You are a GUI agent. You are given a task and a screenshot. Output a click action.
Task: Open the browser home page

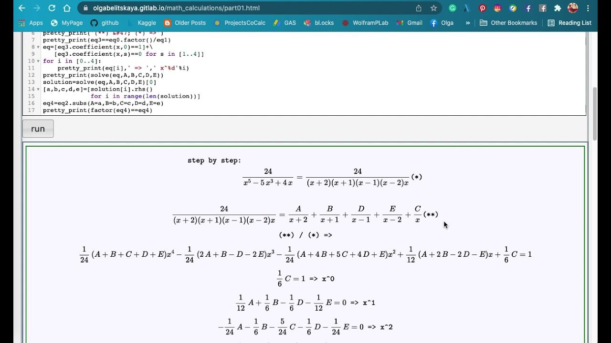(x=67, y=8)
